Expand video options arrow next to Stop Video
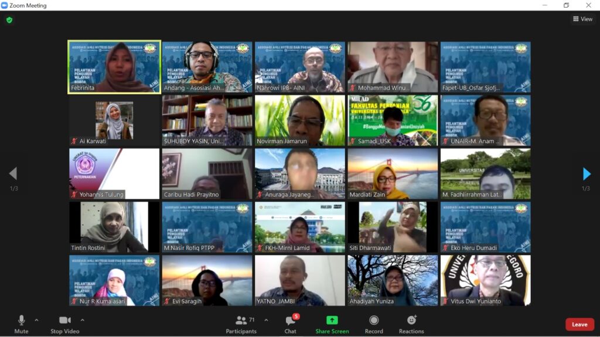The width and height of the screenshot is (600, 337). (x=82, y=320)
